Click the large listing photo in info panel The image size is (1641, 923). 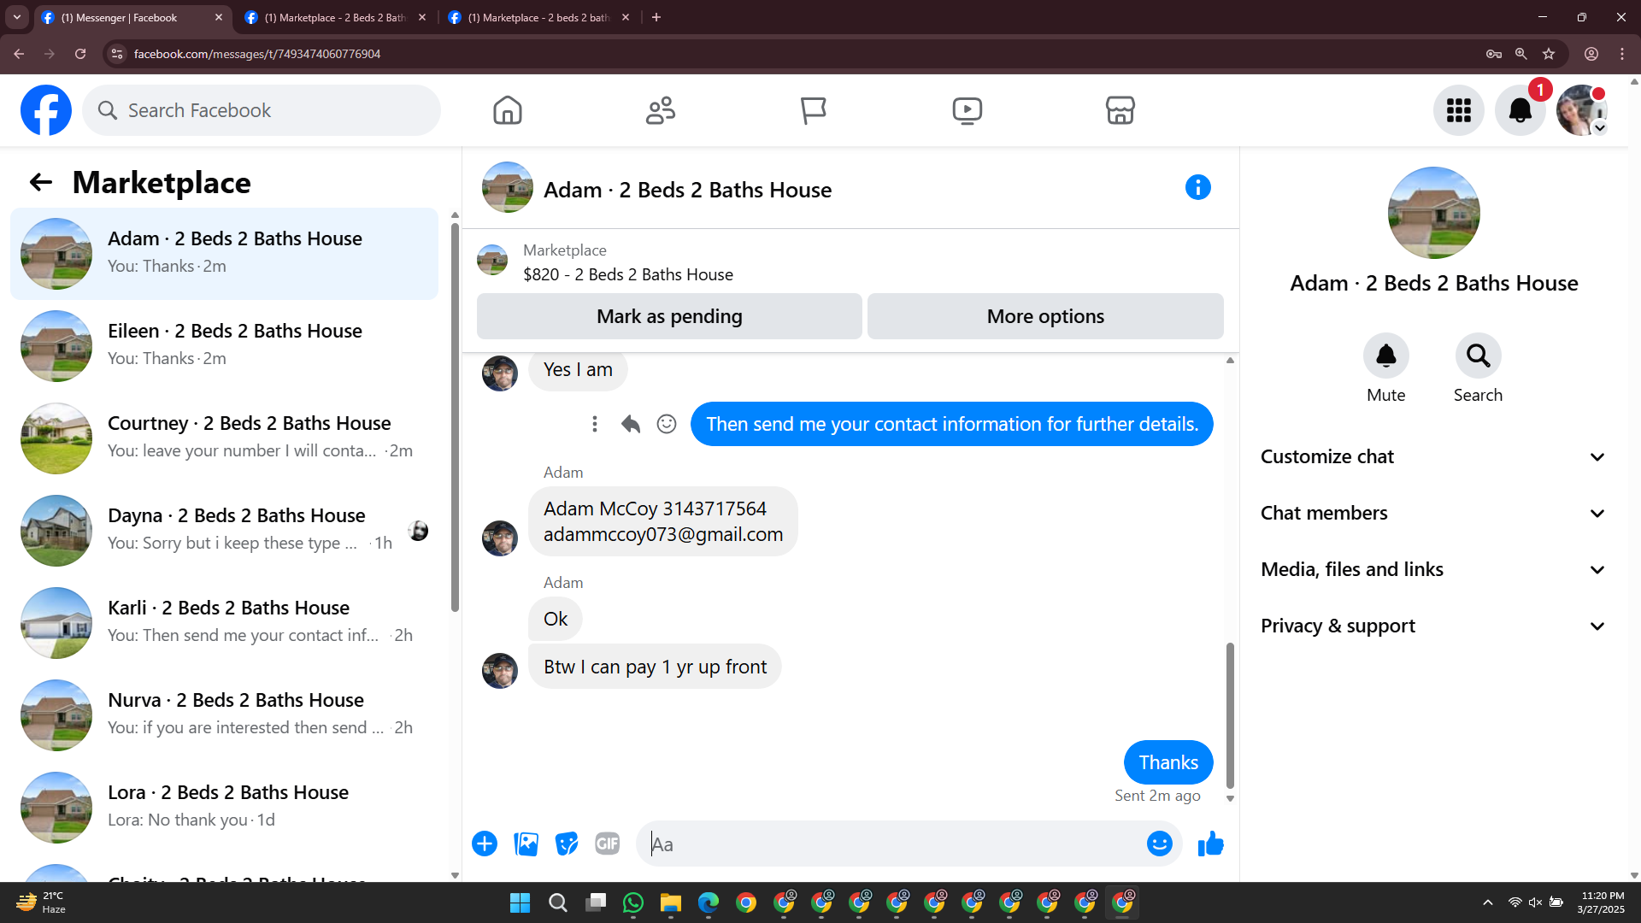[x=1434, y=213]
